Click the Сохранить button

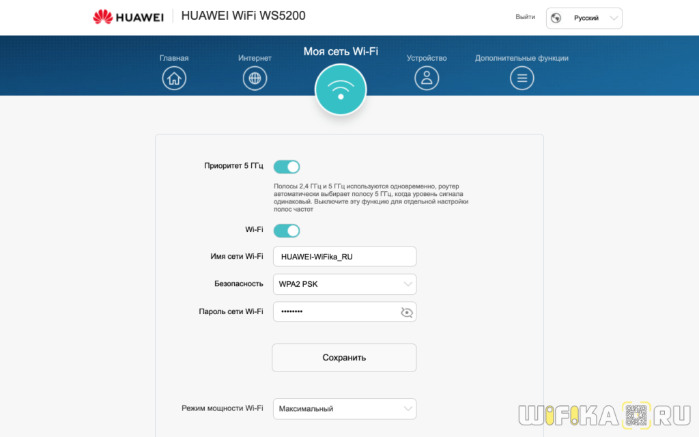click(x=344, y=358)
